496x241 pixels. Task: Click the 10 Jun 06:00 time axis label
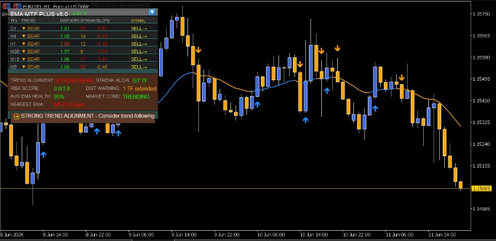tap(270, 235)
